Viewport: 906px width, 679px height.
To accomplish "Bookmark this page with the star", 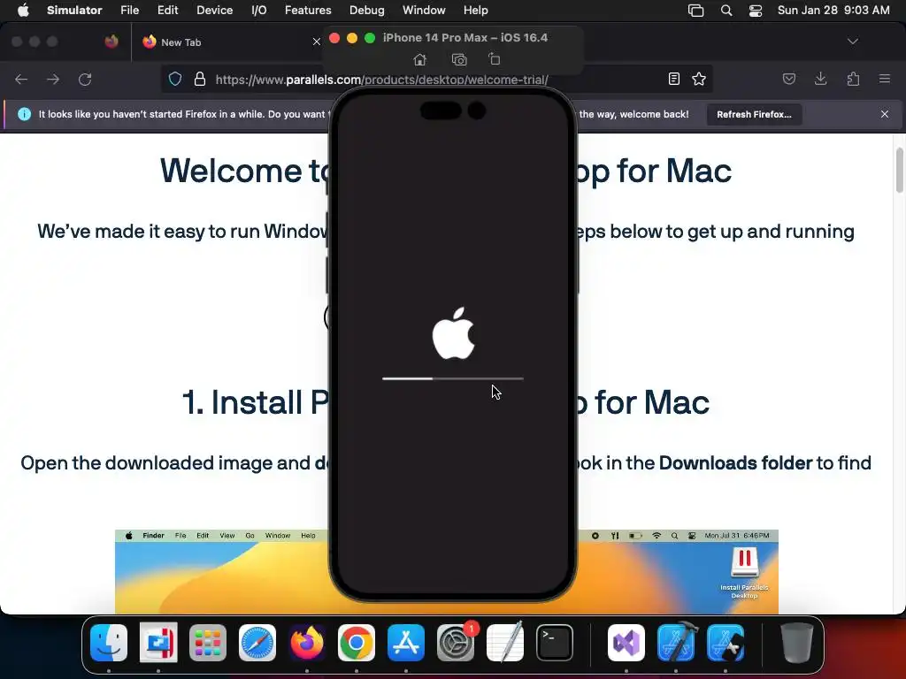I will point(699,79).
